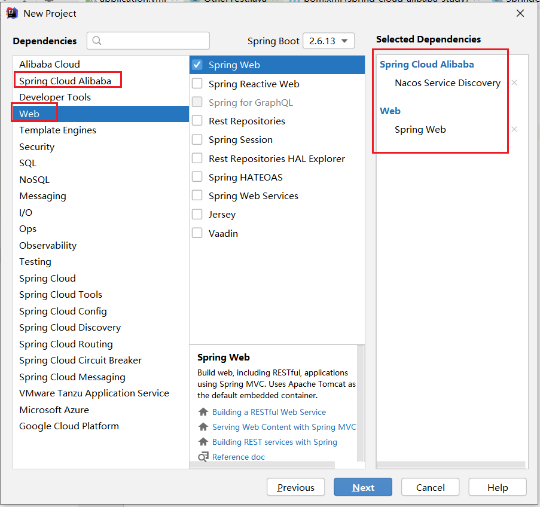
Task: Click the Previous button
Action: pyautogui.click(x=296, y=487)
